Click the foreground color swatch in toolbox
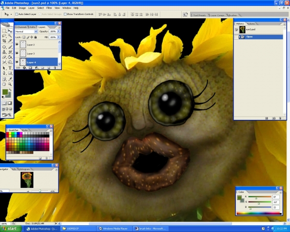 click(x=5, y=92)
